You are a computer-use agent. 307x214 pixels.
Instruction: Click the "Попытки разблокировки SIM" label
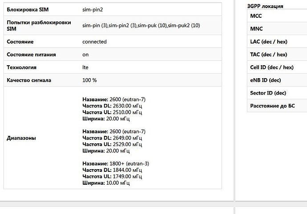[39, 25]
